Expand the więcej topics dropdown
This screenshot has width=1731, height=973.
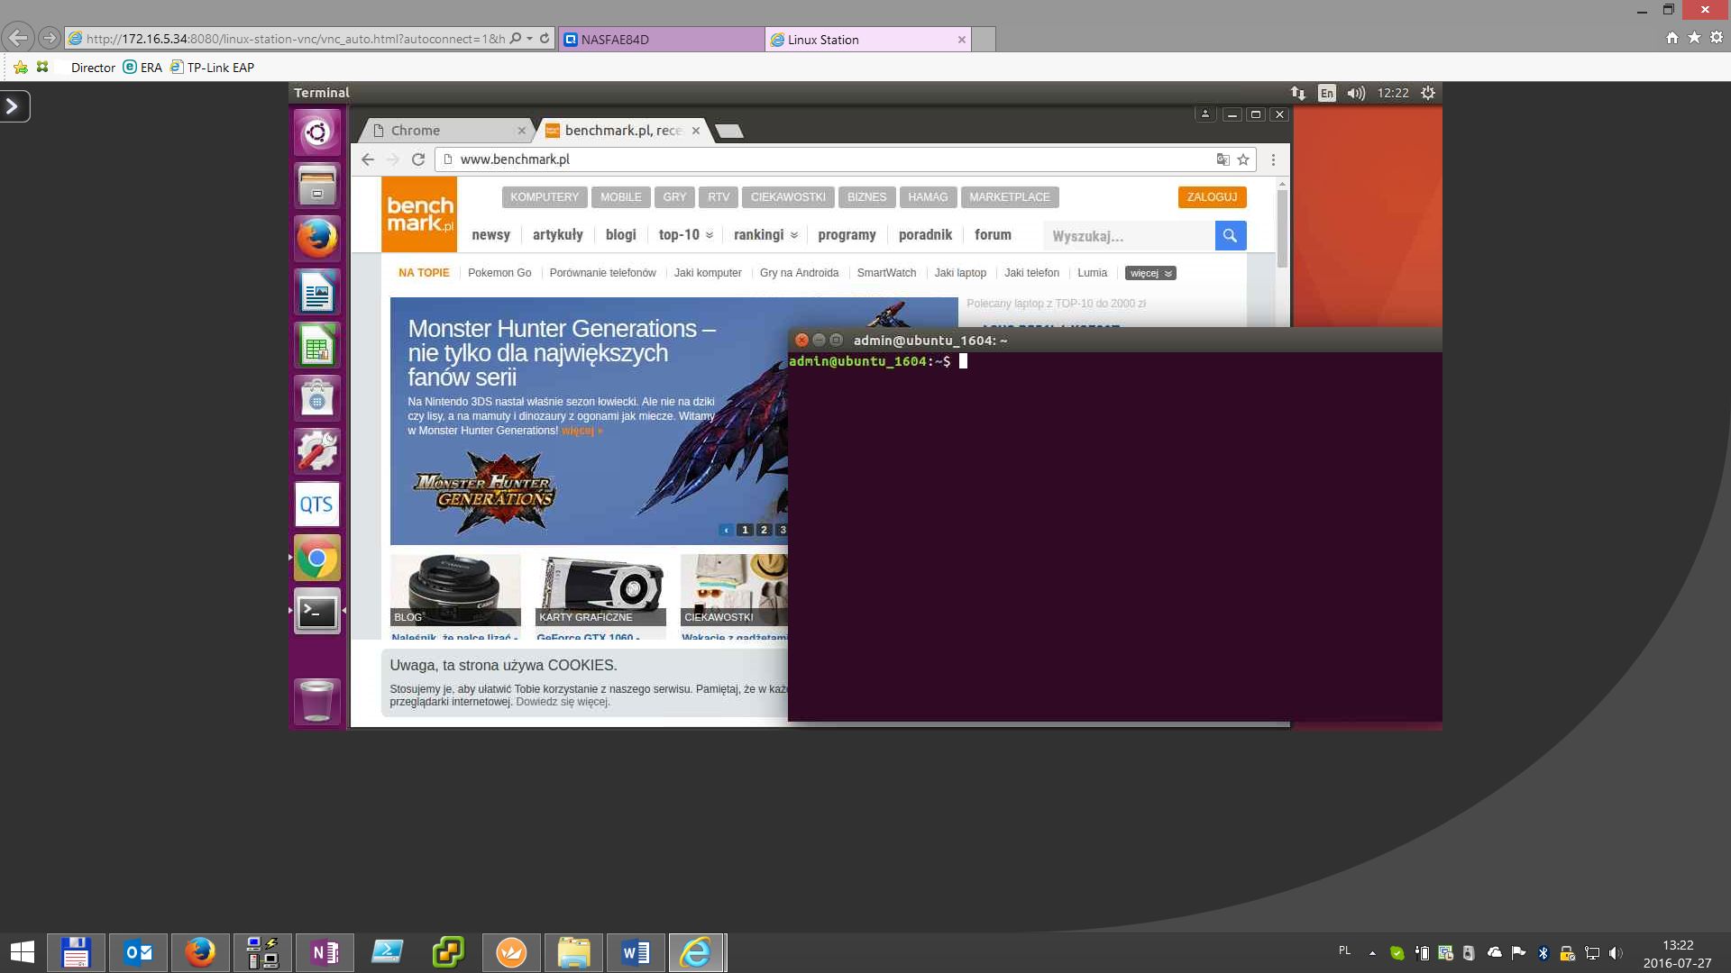1150,273
